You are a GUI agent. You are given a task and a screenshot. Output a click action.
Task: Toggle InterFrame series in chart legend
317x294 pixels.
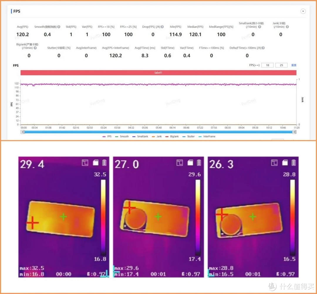(x=207, y=136)
